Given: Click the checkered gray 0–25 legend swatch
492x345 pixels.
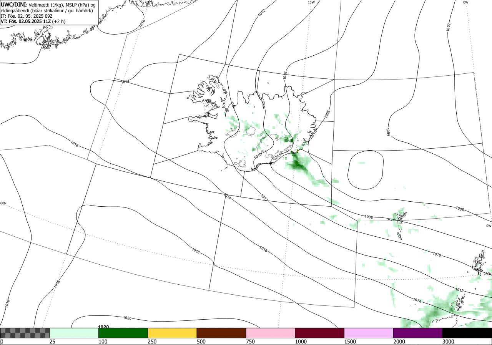Looking at the screenshot, I should point(25,333).
